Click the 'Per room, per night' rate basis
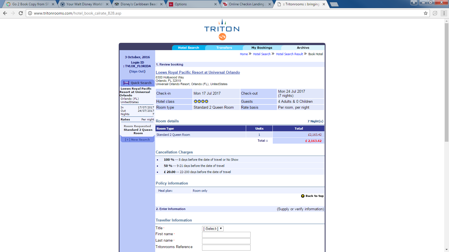The width and height of the screenshot is (449, 252). (294, 107)
